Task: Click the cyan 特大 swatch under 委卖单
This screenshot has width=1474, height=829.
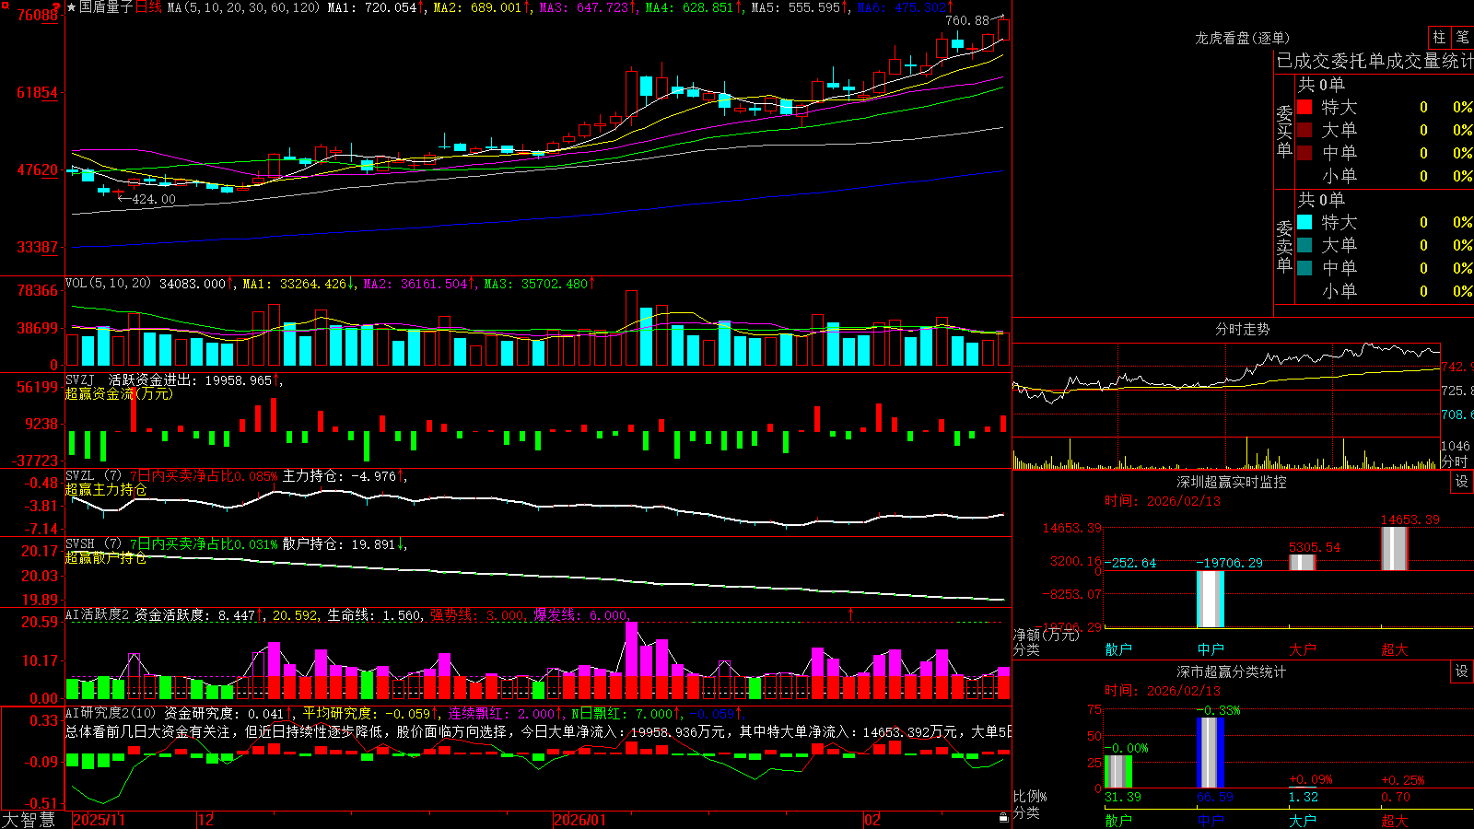Action: tap(1304, 222)
